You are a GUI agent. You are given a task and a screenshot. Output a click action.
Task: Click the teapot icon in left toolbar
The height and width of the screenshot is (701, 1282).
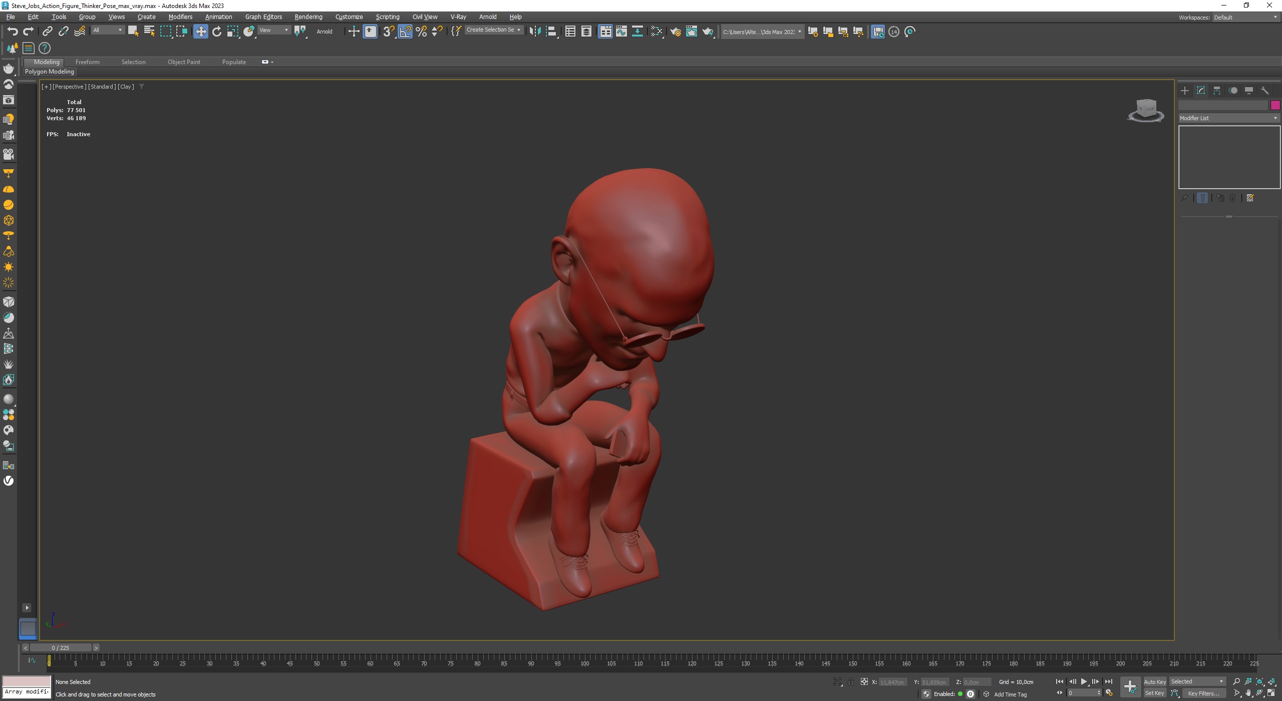coord(9,68)
